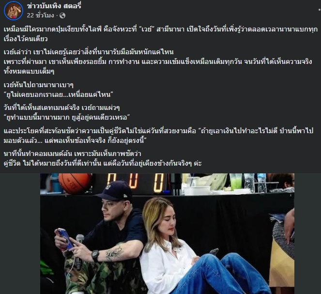Open post options dot at top right
Image resolution: width=321 pixels, height=294 pixels.
320,9
